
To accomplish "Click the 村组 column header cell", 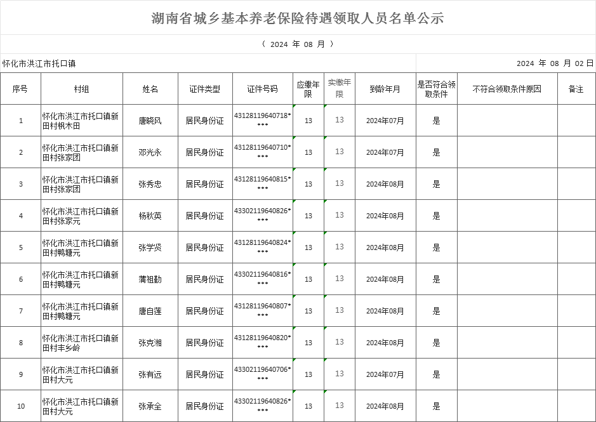I will point(81,89).
